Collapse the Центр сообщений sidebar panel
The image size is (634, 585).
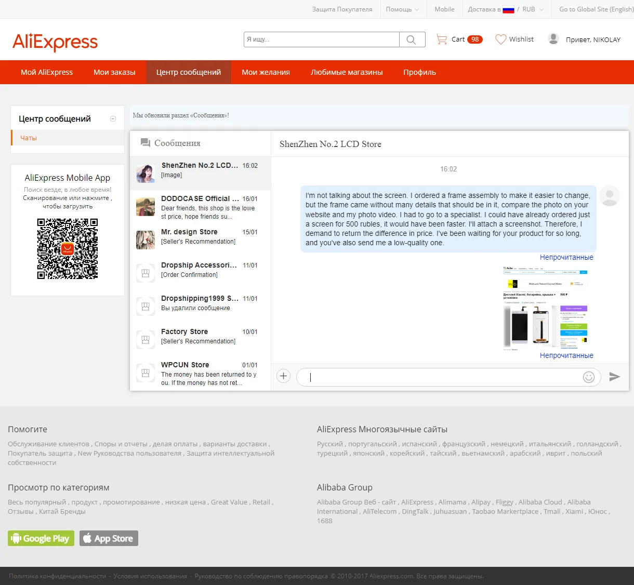[113, 119]
